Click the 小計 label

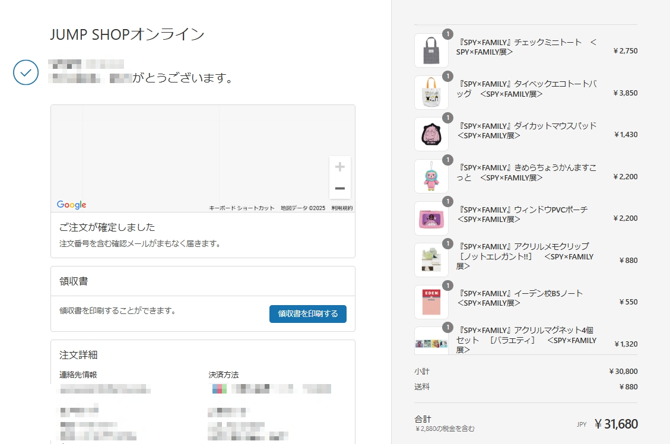tap(422, 372)
